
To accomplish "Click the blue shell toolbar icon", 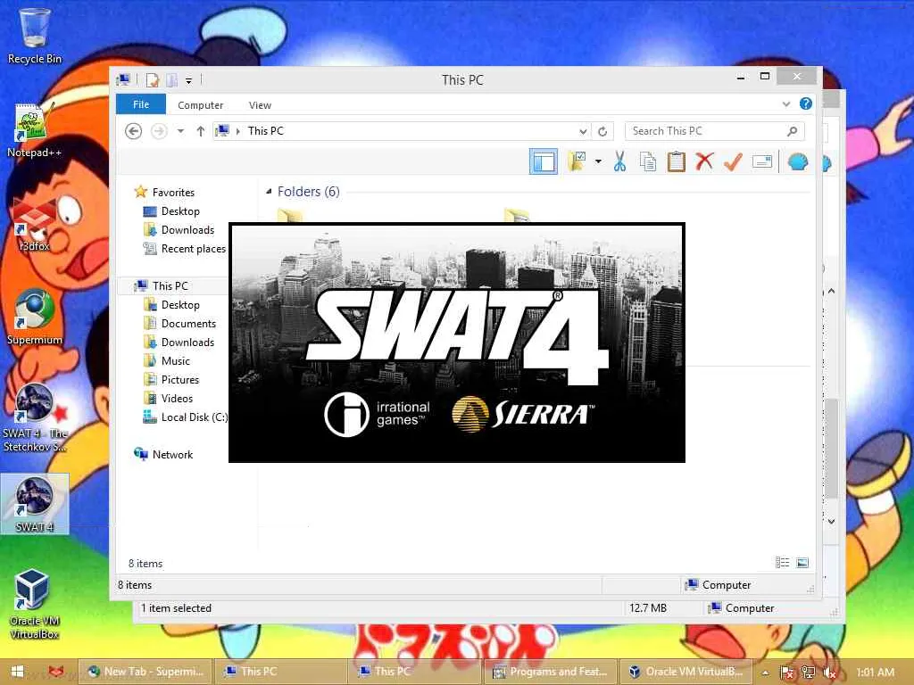I will click(798, 161).
